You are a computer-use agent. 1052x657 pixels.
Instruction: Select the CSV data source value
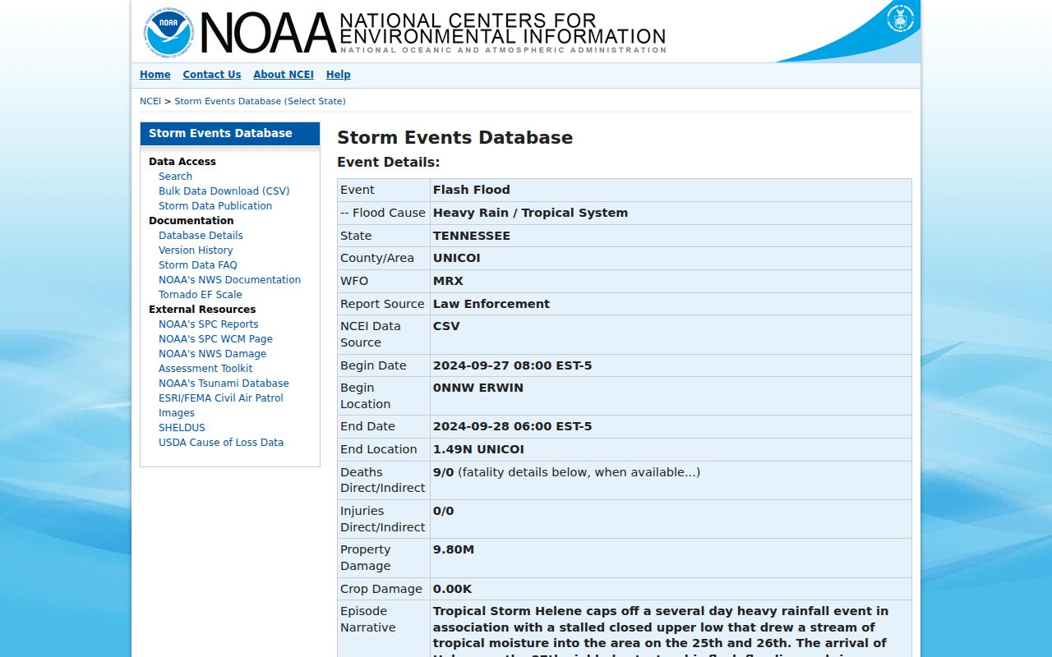(x=446, y=326)
